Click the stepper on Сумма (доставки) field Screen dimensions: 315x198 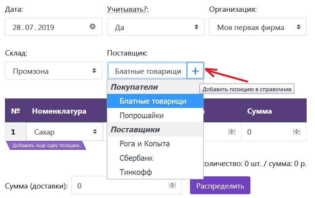tap(173, 185)
